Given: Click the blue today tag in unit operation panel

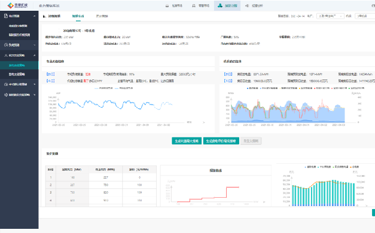Looking at the screenshot, I should 228,81.
